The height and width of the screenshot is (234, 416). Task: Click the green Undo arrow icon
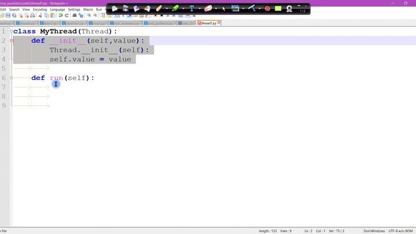(x=60, y=16)
